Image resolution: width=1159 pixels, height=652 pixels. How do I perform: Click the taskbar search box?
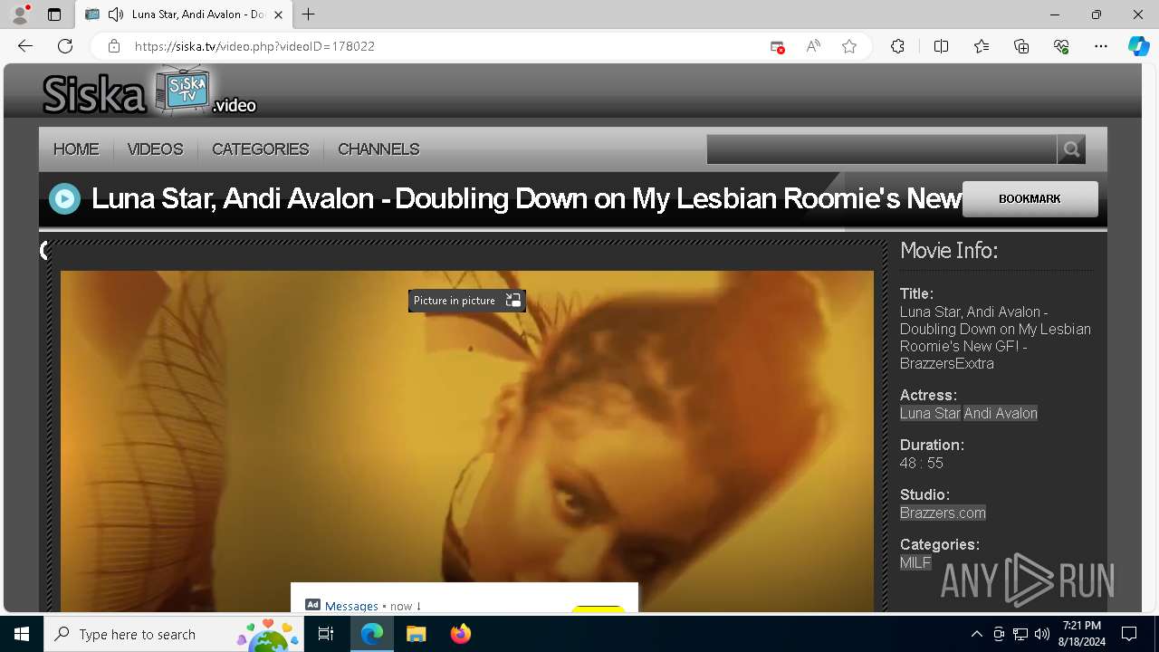(x=175, y=634)
